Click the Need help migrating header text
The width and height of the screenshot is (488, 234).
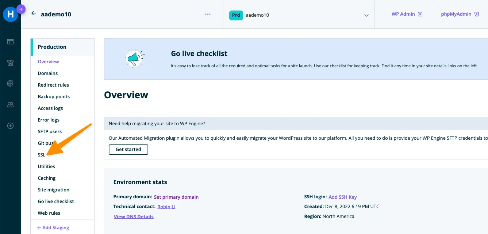click(157, 123)
